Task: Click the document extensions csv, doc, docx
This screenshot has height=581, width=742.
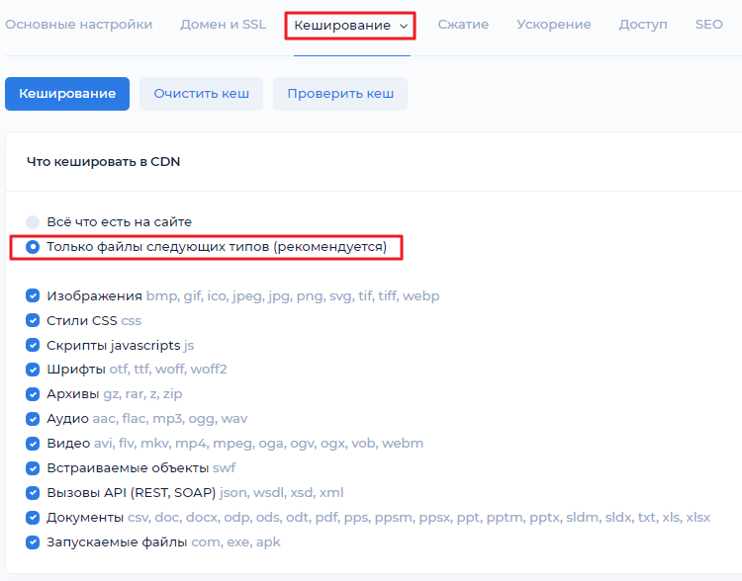Action: 418,517
